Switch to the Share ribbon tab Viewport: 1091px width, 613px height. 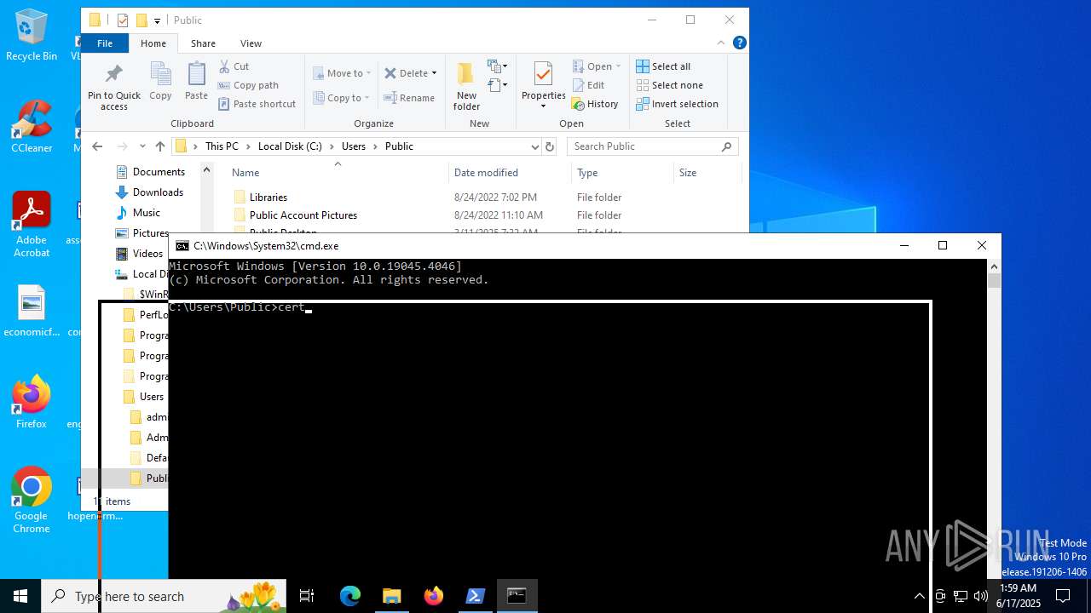(203, 43)
